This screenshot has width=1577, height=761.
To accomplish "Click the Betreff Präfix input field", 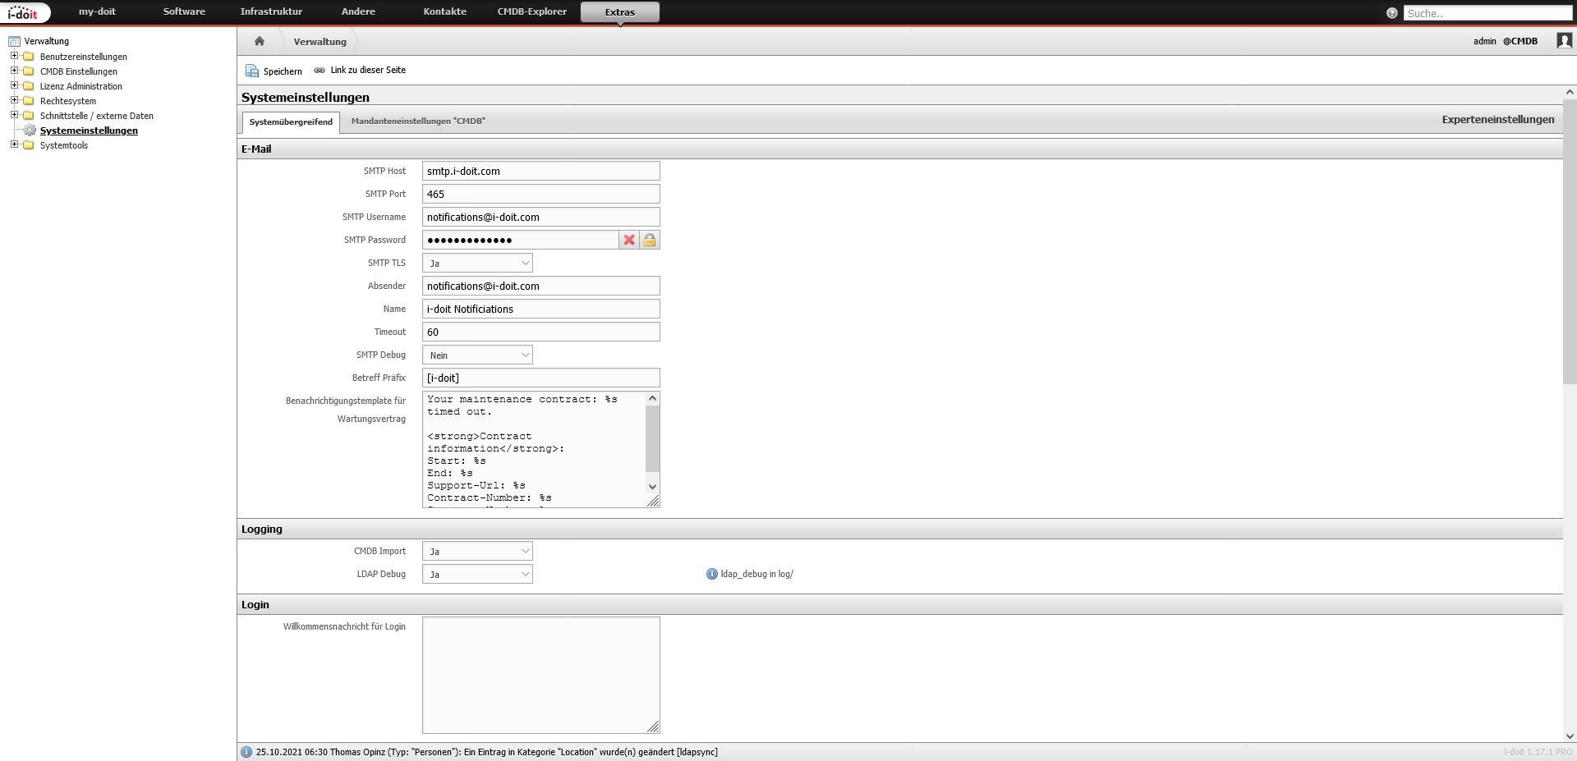I will pyautogui.click(x=541, y=378).
